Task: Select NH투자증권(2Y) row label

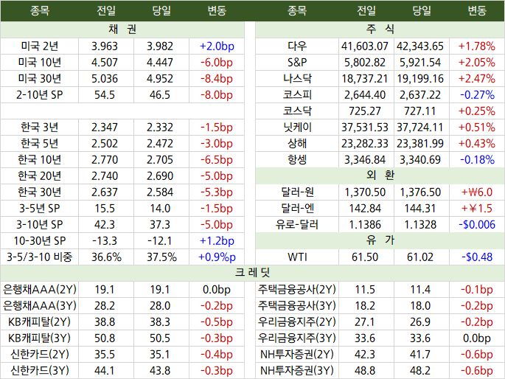Action: point(297,355)
